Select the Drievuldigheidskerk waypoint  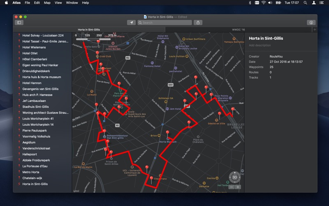point(42,71)
